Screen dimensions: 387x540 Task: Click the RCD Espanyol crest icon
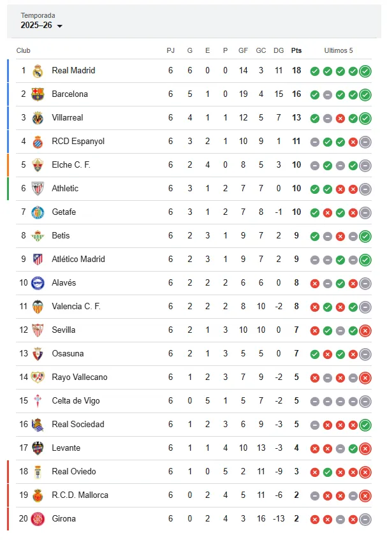point(38,142)
